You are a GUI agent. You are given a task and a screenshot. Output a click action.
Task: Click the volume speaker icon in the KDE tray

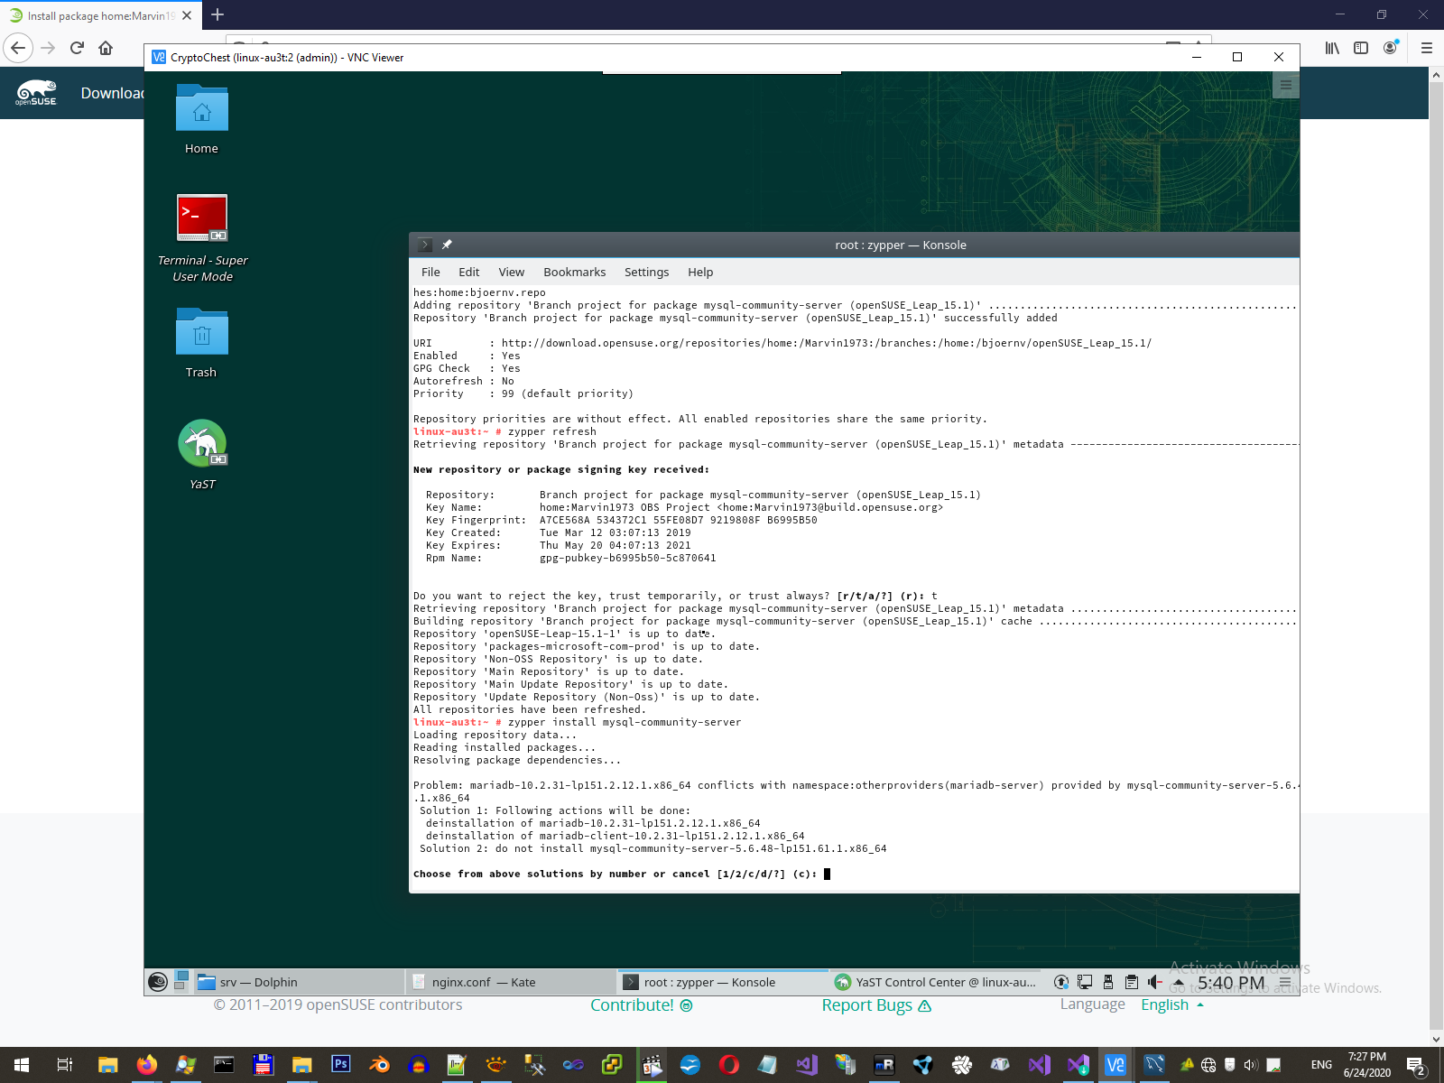click(1155, 982)
